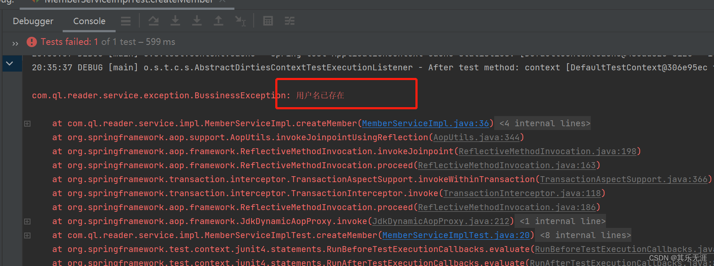714x266 pixels.
Task: Expand the hidden test tree chevrons
Action: click(x=15, y=43)
